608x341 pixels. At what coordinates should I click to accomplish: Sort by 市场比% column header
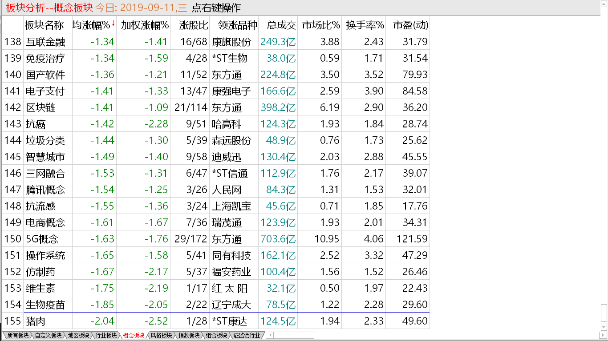coord(320,25)
